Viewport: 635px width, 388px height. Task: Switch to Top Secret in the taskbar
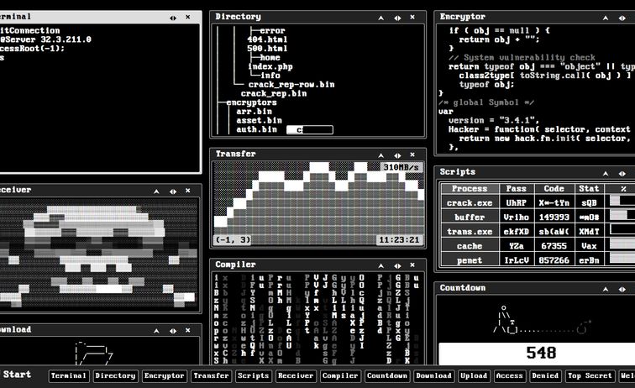(x=590, y=376)
